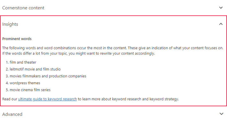This screenshot has height=121, width=227.
Task: Expand the Advanced section chevron arrow
Action: click(x=221, y=114)
